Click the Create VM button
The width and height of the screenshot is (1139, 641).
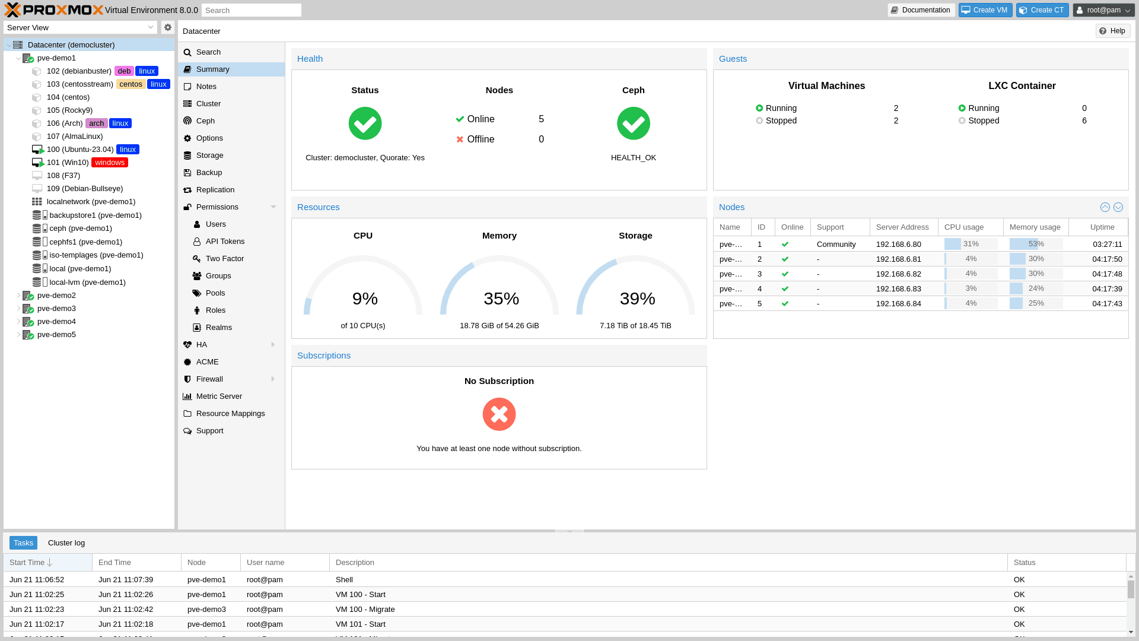coord(985,9)
